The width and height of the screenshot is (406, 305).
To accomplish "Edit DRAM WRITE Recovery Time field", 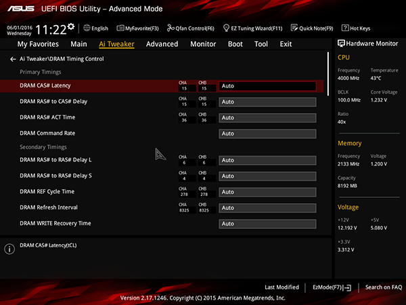I will point(267,224).
